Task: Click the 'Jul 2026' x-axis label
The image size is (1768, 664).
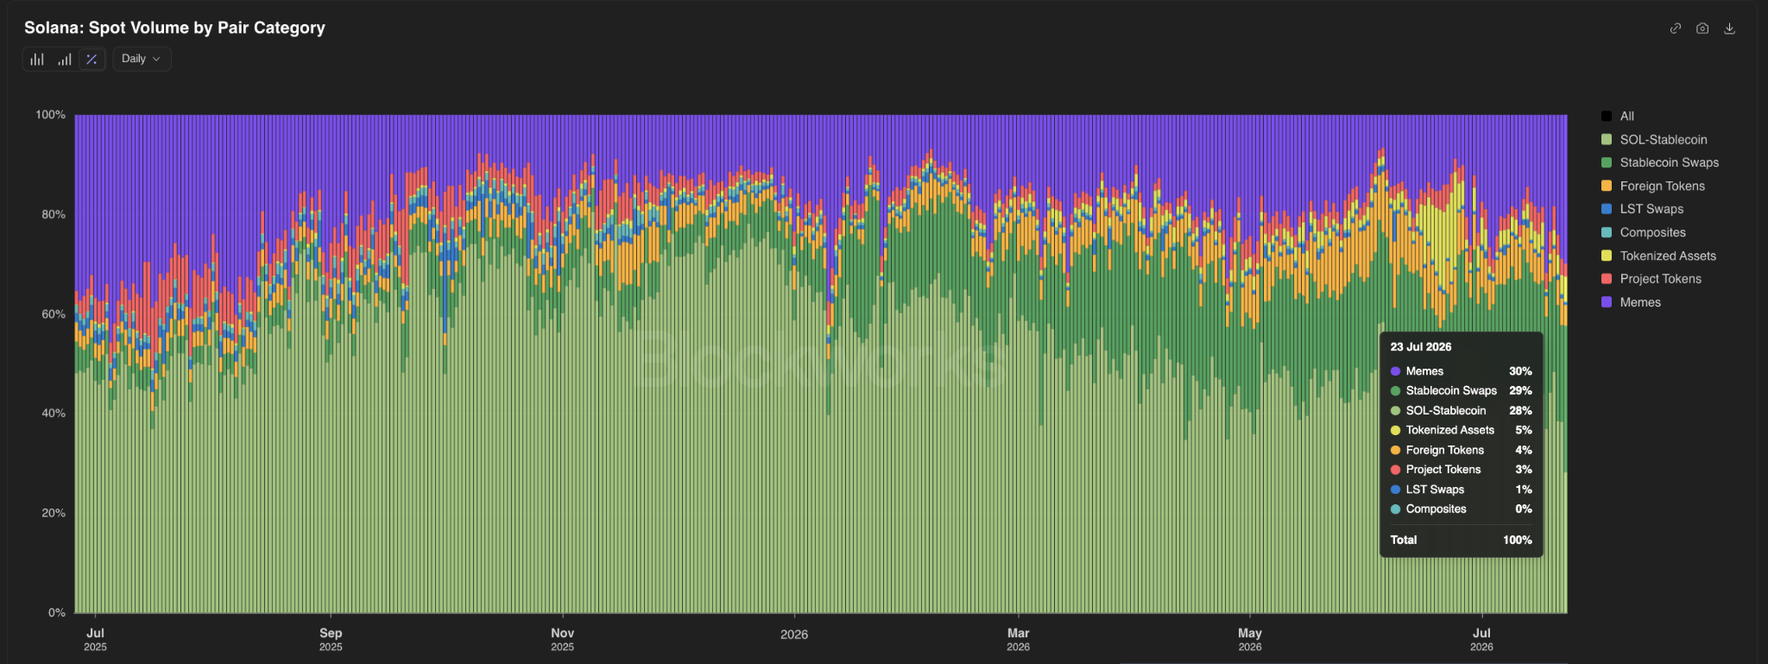Action: click(1481, 639)
